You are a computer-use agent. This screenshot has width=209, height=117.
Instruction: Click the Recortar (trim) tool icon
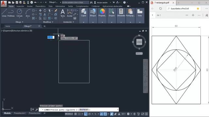[x=49, y=10]
